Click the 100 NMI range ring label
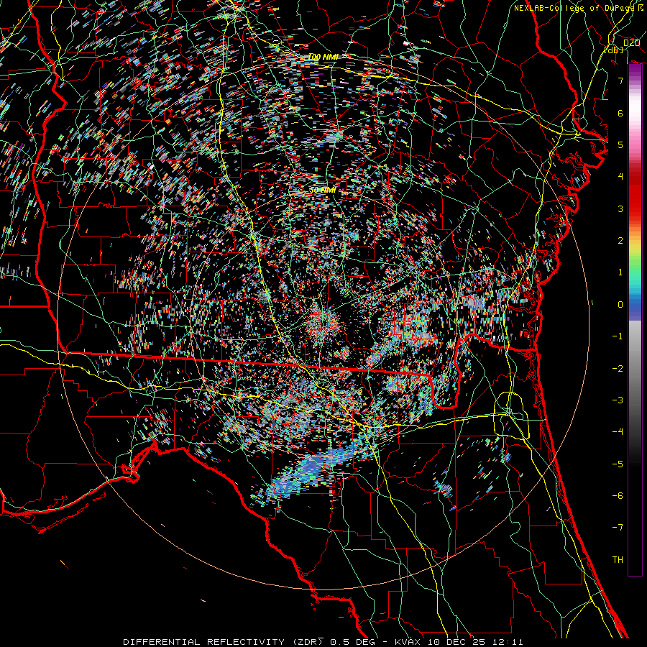The height and width of the screenshot is (647, 647). [x=323, y=57]
